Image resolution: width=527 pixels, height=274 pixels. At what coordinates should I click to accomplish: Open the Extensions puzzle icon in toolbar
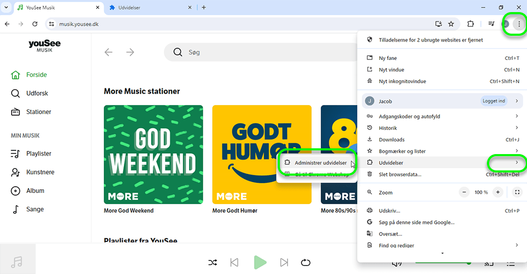471,24
